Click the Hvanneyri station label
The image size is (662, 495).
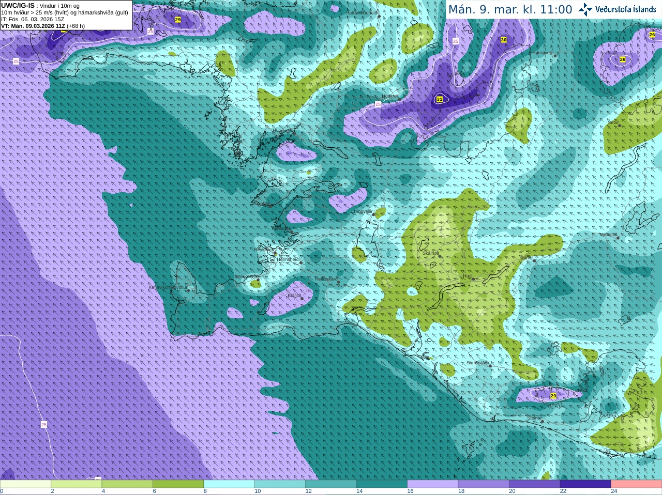tap(282, 131)
